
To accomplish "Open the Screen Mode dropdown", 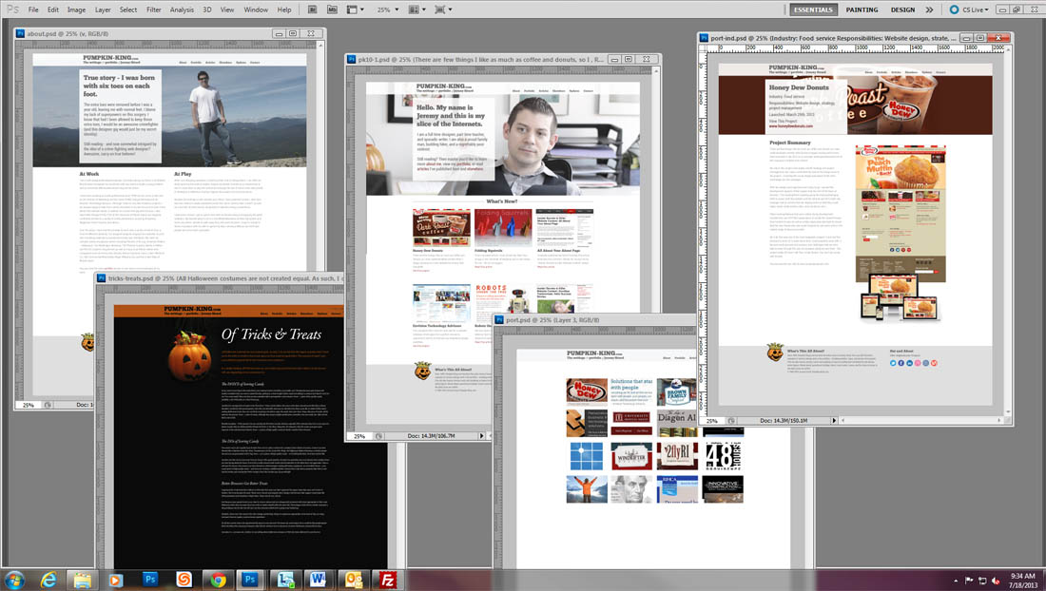I will 442,10.
